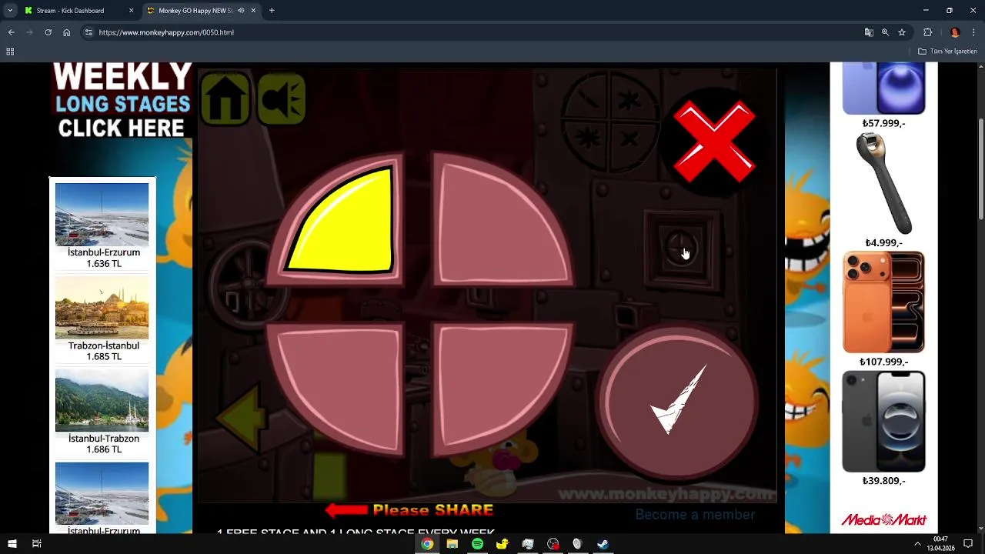Expand the tab search dropdown

coord(10,11)
